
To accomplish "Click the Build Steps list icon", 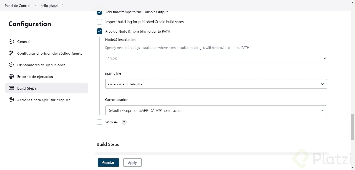I will pos(11,88).
